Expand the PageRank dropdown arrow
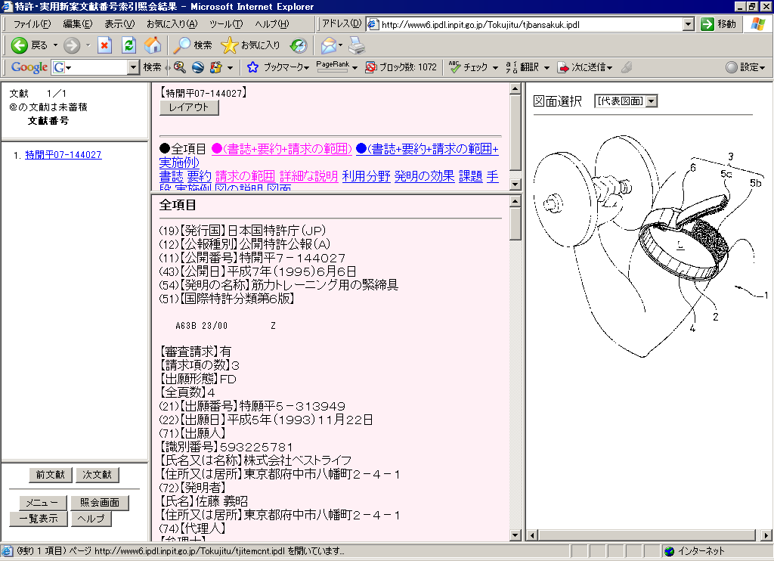The image size is (774, 561). pos(354,67)
